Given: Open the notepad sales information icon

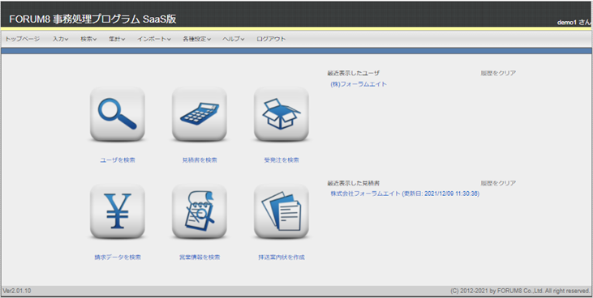Looking at the screenshot, I should 200,211.
